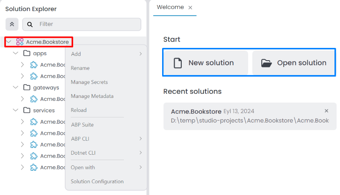Click puzzle icon of first apps module
Screen dimensions: 340x195
(x=34, y=65)
